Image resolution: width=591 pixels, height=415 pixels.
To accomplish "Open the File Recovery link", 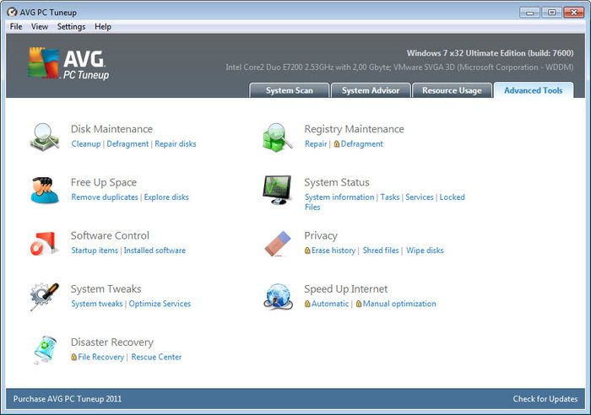I will coord(101,357).
